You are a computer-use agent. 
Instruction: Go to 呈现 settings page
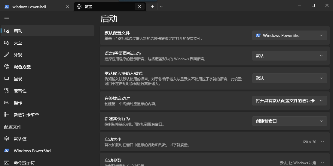pos(47,79)
